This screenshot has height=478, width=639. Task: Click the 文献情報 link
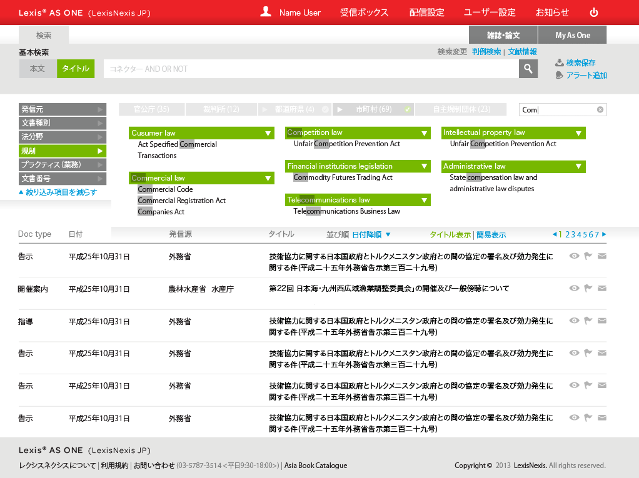coord(522,52)
